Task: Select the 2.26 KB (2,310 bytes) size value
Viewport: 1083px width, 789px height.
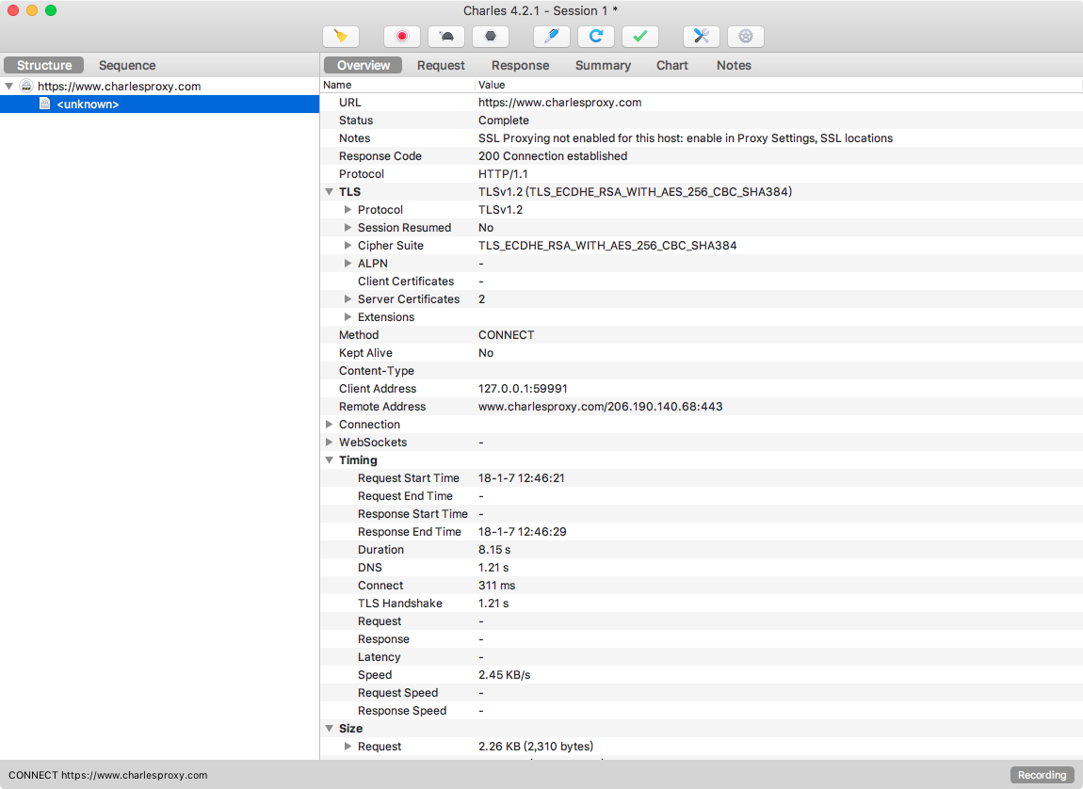Action: click(x=535, y=747)
